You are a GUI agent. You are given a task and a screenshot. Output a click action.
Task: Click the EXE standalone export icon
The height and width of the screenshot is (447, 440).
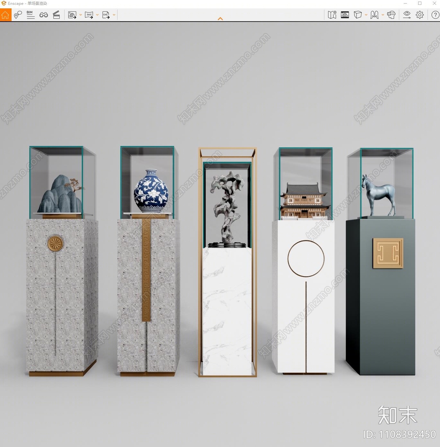(106, 15)
